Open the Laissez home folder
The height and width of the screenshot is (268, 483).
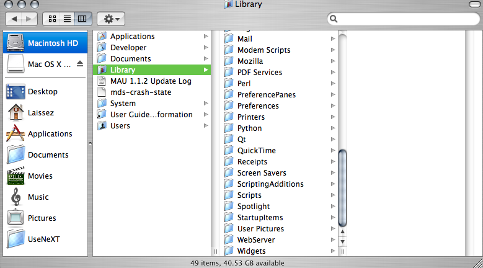pyautogui.click(x=45, y=112)
